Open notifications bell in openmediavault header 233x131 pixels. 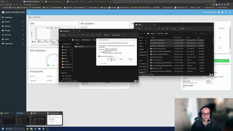[x=219, y=12]
